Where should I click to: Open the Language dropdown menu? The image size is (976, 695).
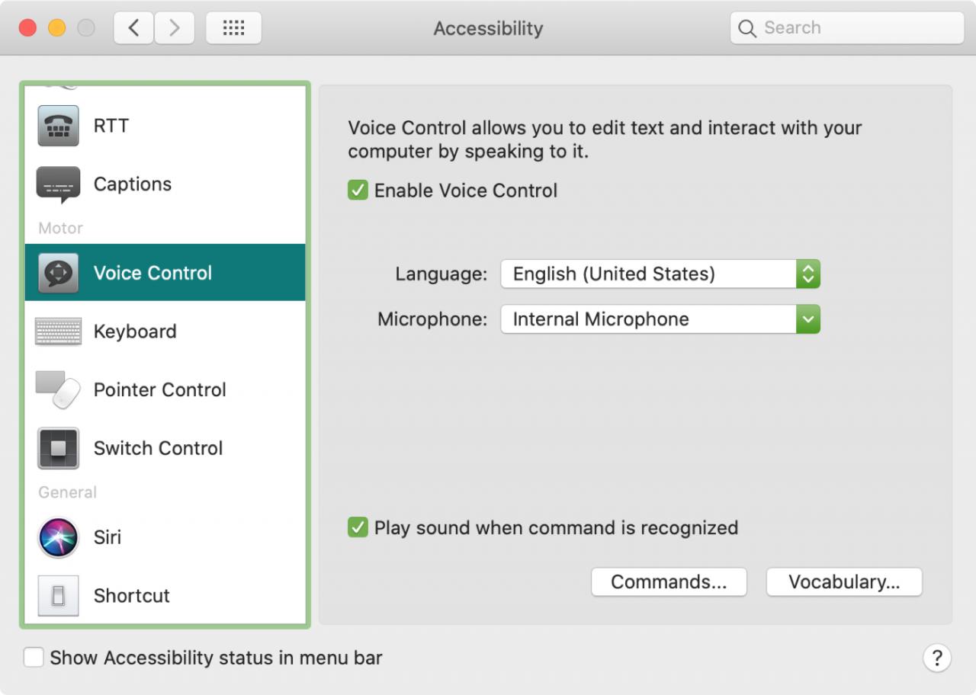pyautogui.click(x=660, y=274)
